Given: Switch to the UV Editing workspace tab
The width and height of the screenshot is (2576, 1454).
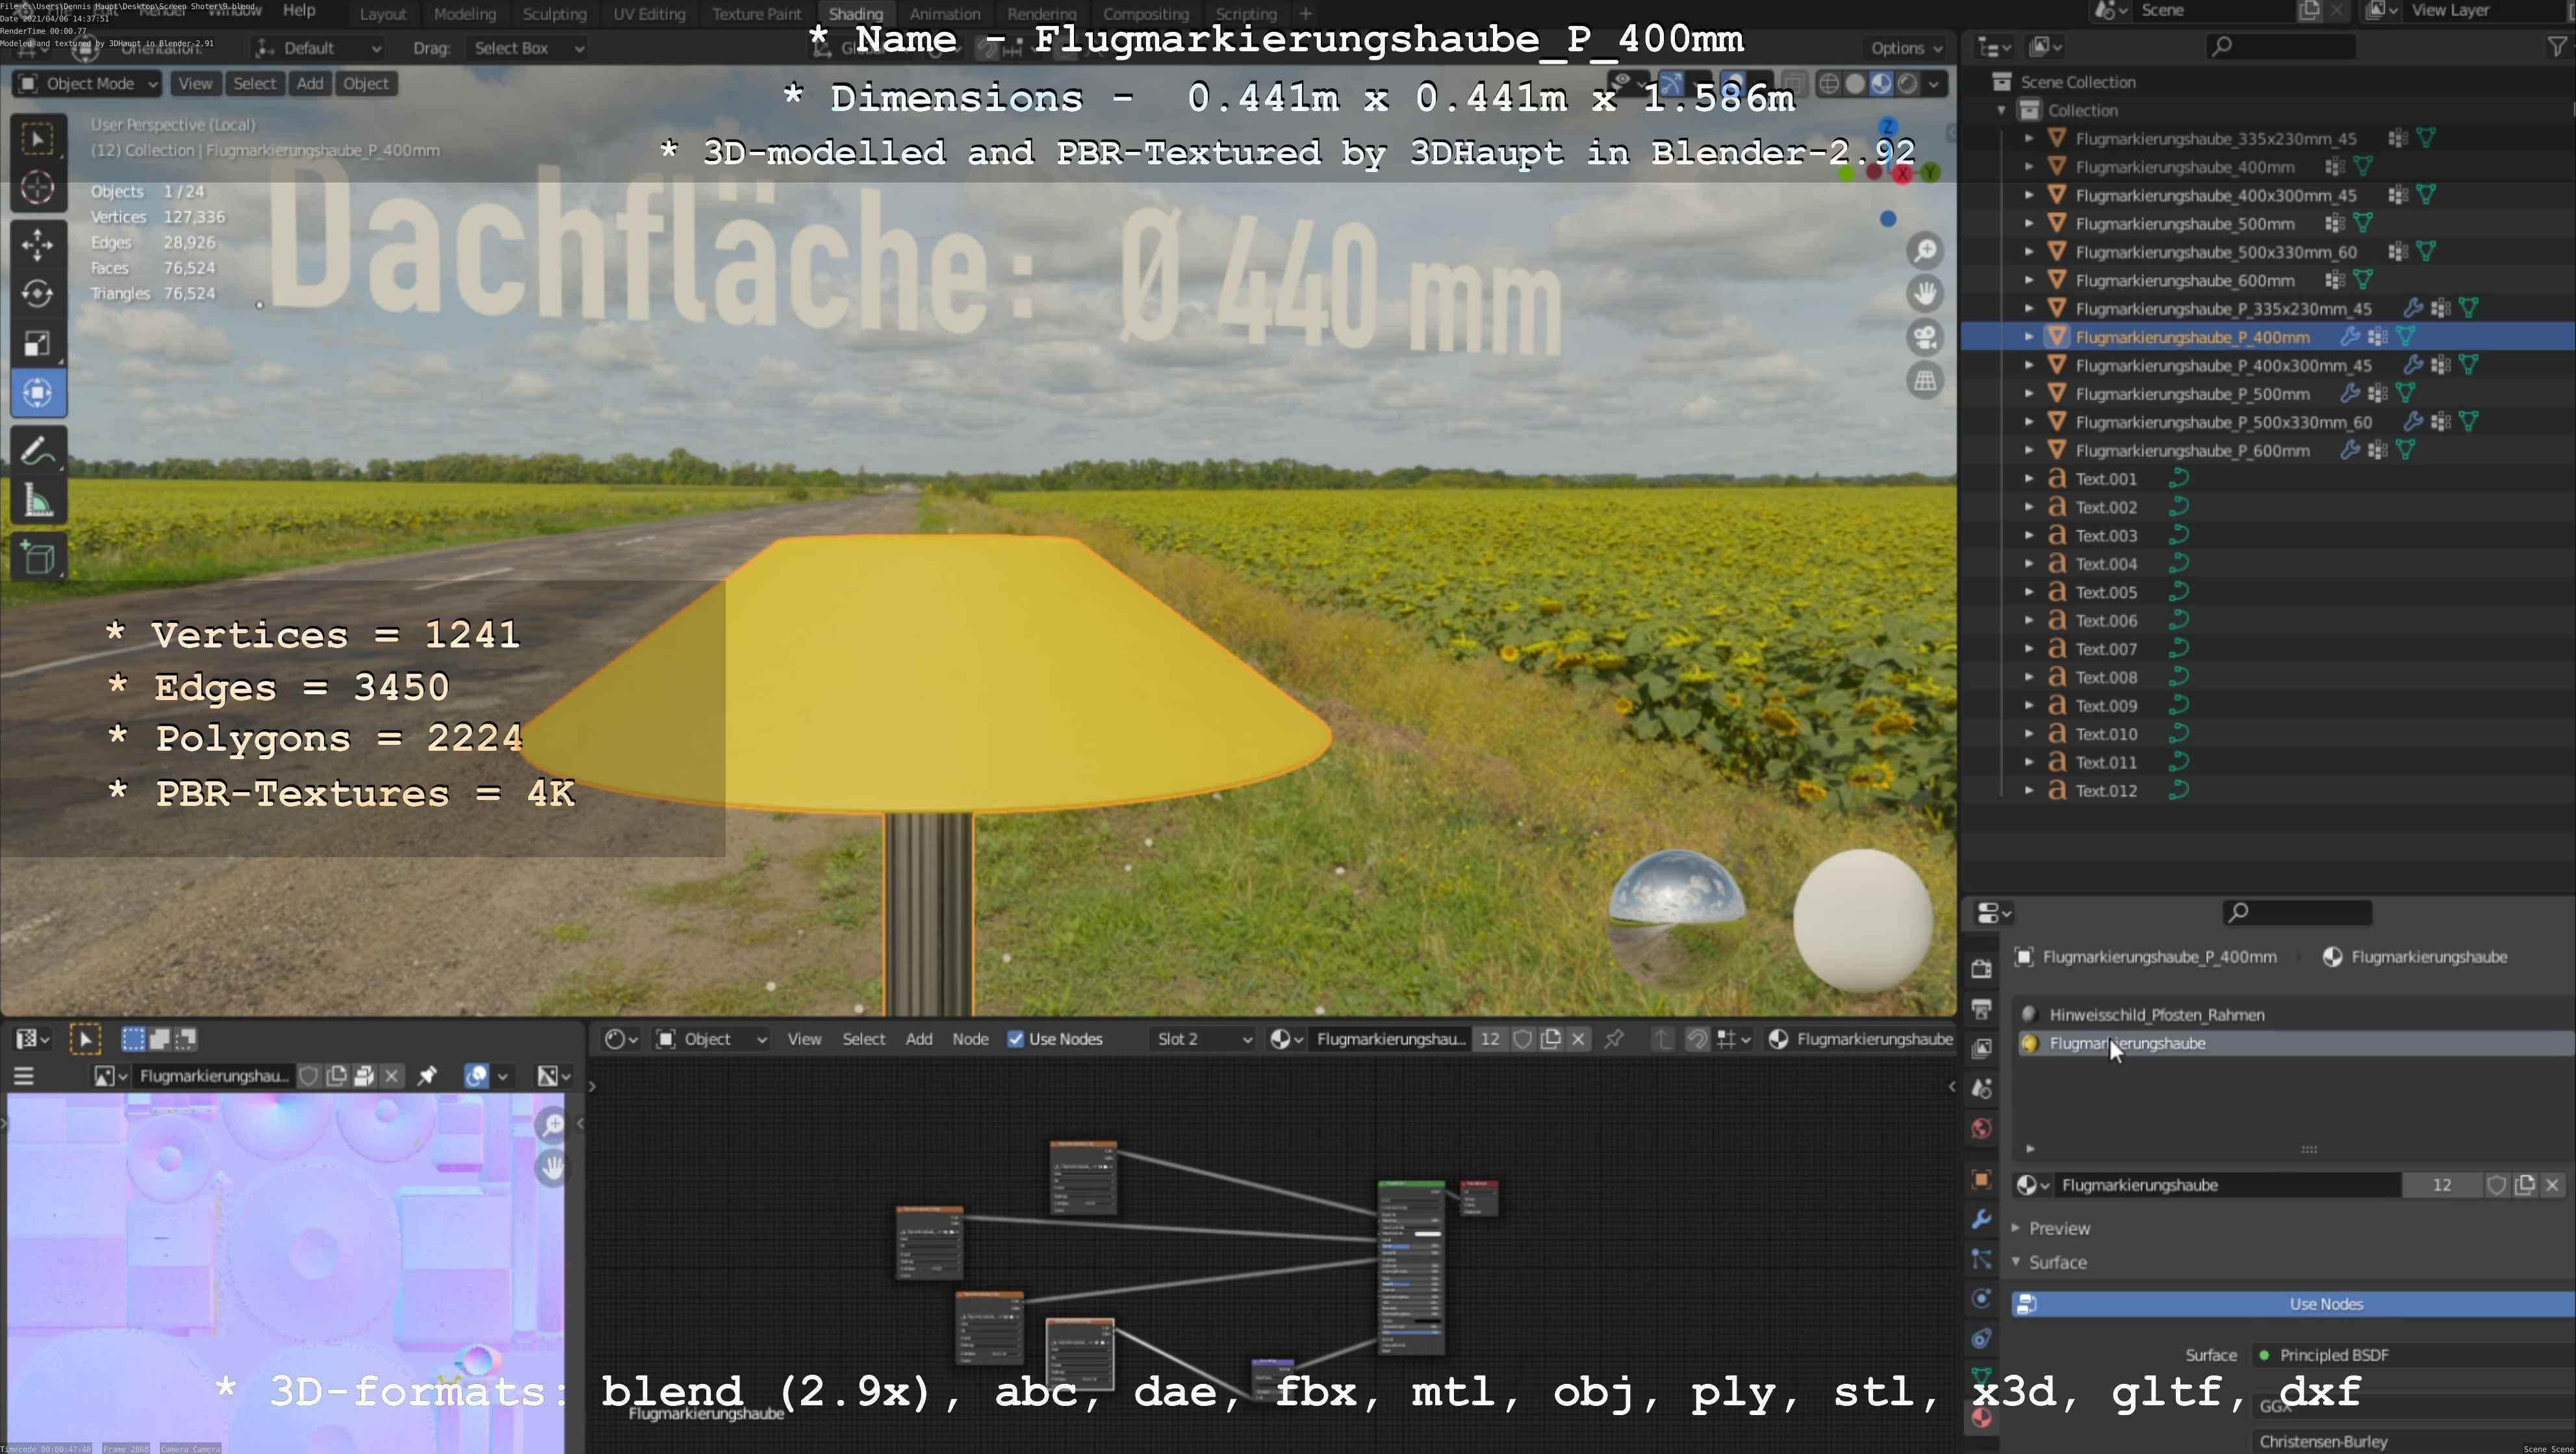Looking at the screenshot, I should pyautogui.click(x=649, y=14).
